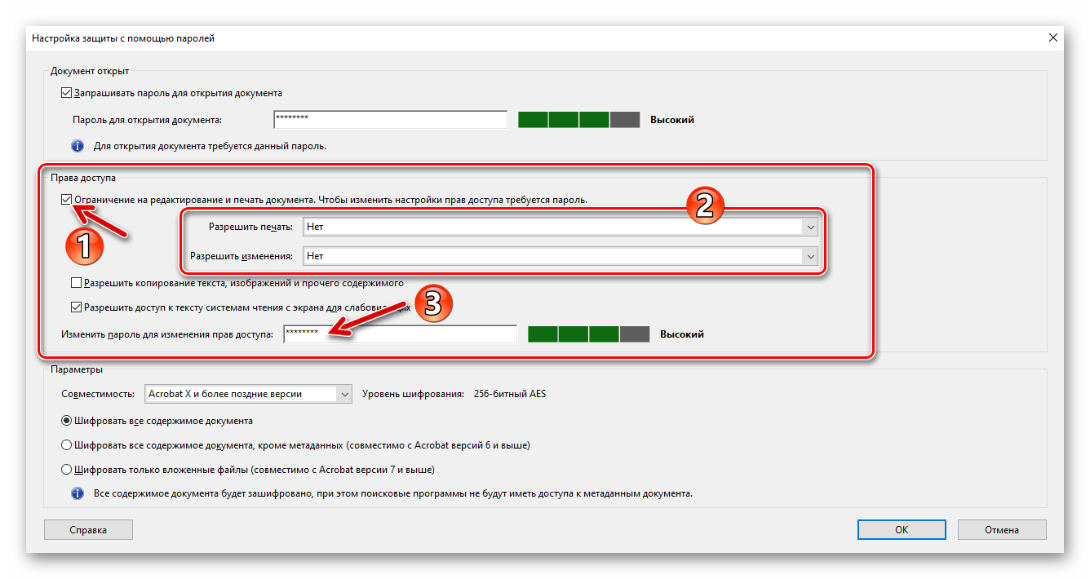Click the Высокий label next to permissions password
Screen dimensions: 1090x579
click(682, 334)
